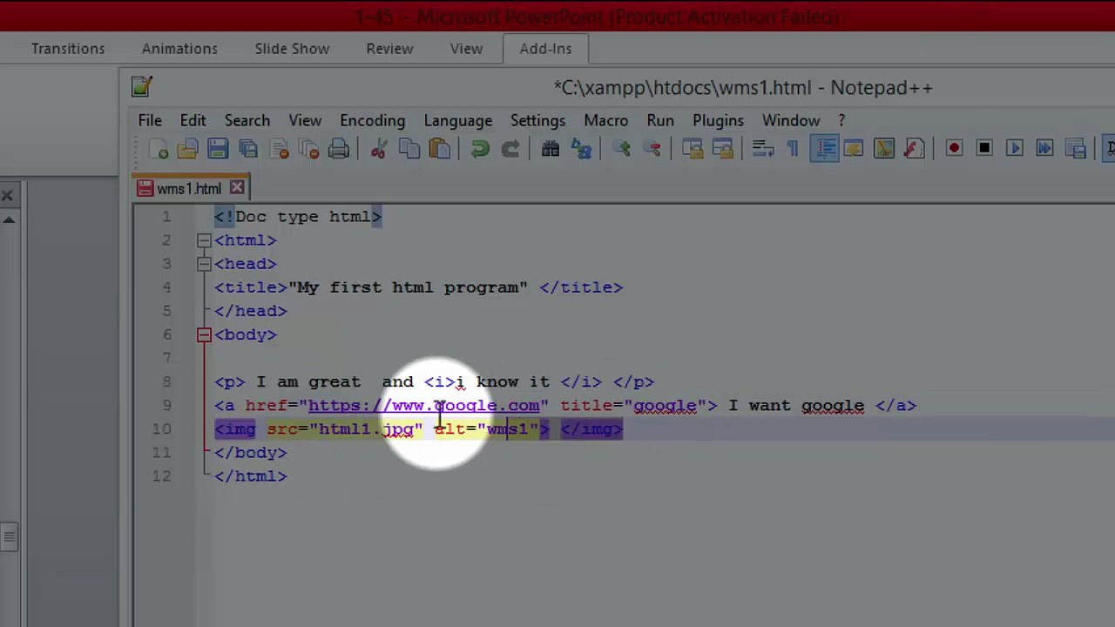This screenshot has height=627, width=1115.
Task: Click the Find and Replace icon
Action: pos(581,149)
